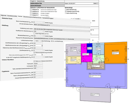Viewport: 129px width, 103px height.
Task: Select 'Zu- und Abluftanlage' radio option
Action: pos(52,41)
